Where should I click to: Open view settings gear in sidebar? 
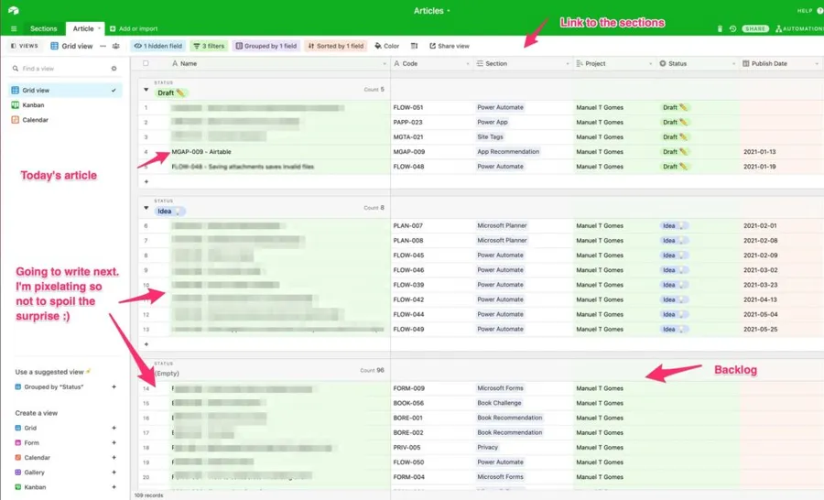[114, 69]
